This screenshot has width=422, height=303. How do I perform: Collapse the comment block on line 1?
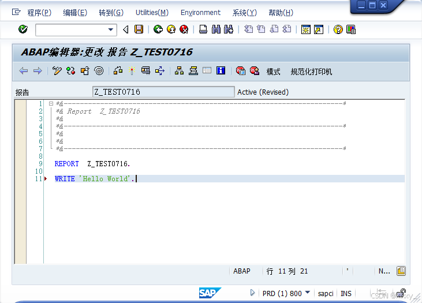51,103
